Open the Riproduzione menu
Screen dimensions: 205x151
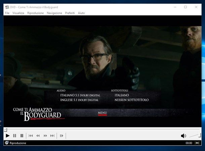click(35, 13)
